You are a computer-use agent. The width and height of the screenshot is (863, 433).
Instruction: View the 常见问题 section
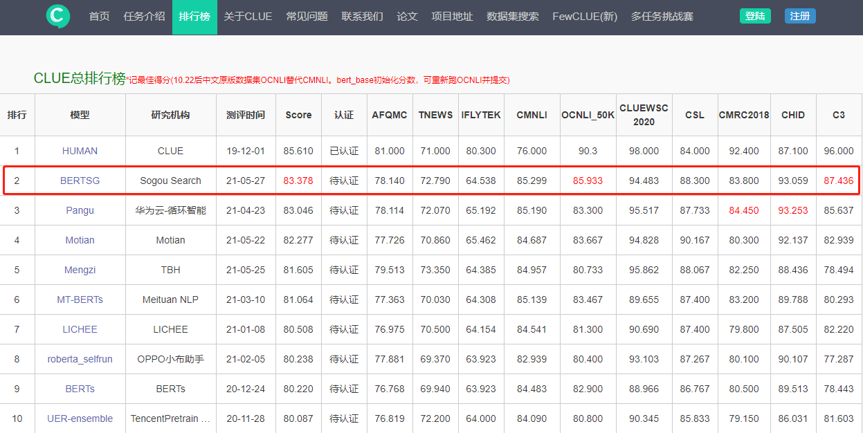[x=307, y=16]
